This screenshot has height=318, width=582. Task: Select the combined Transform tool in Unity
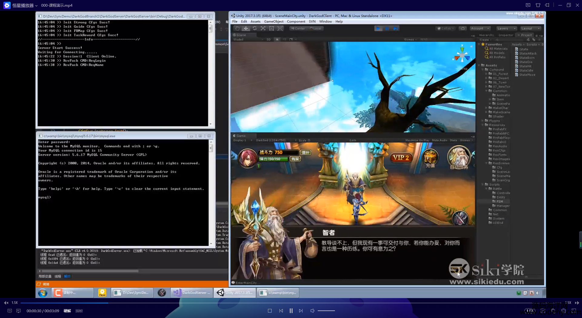[280, 28]
